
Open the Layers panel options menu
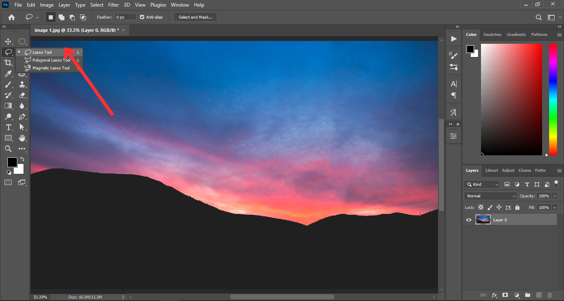[x=559, y=171]
